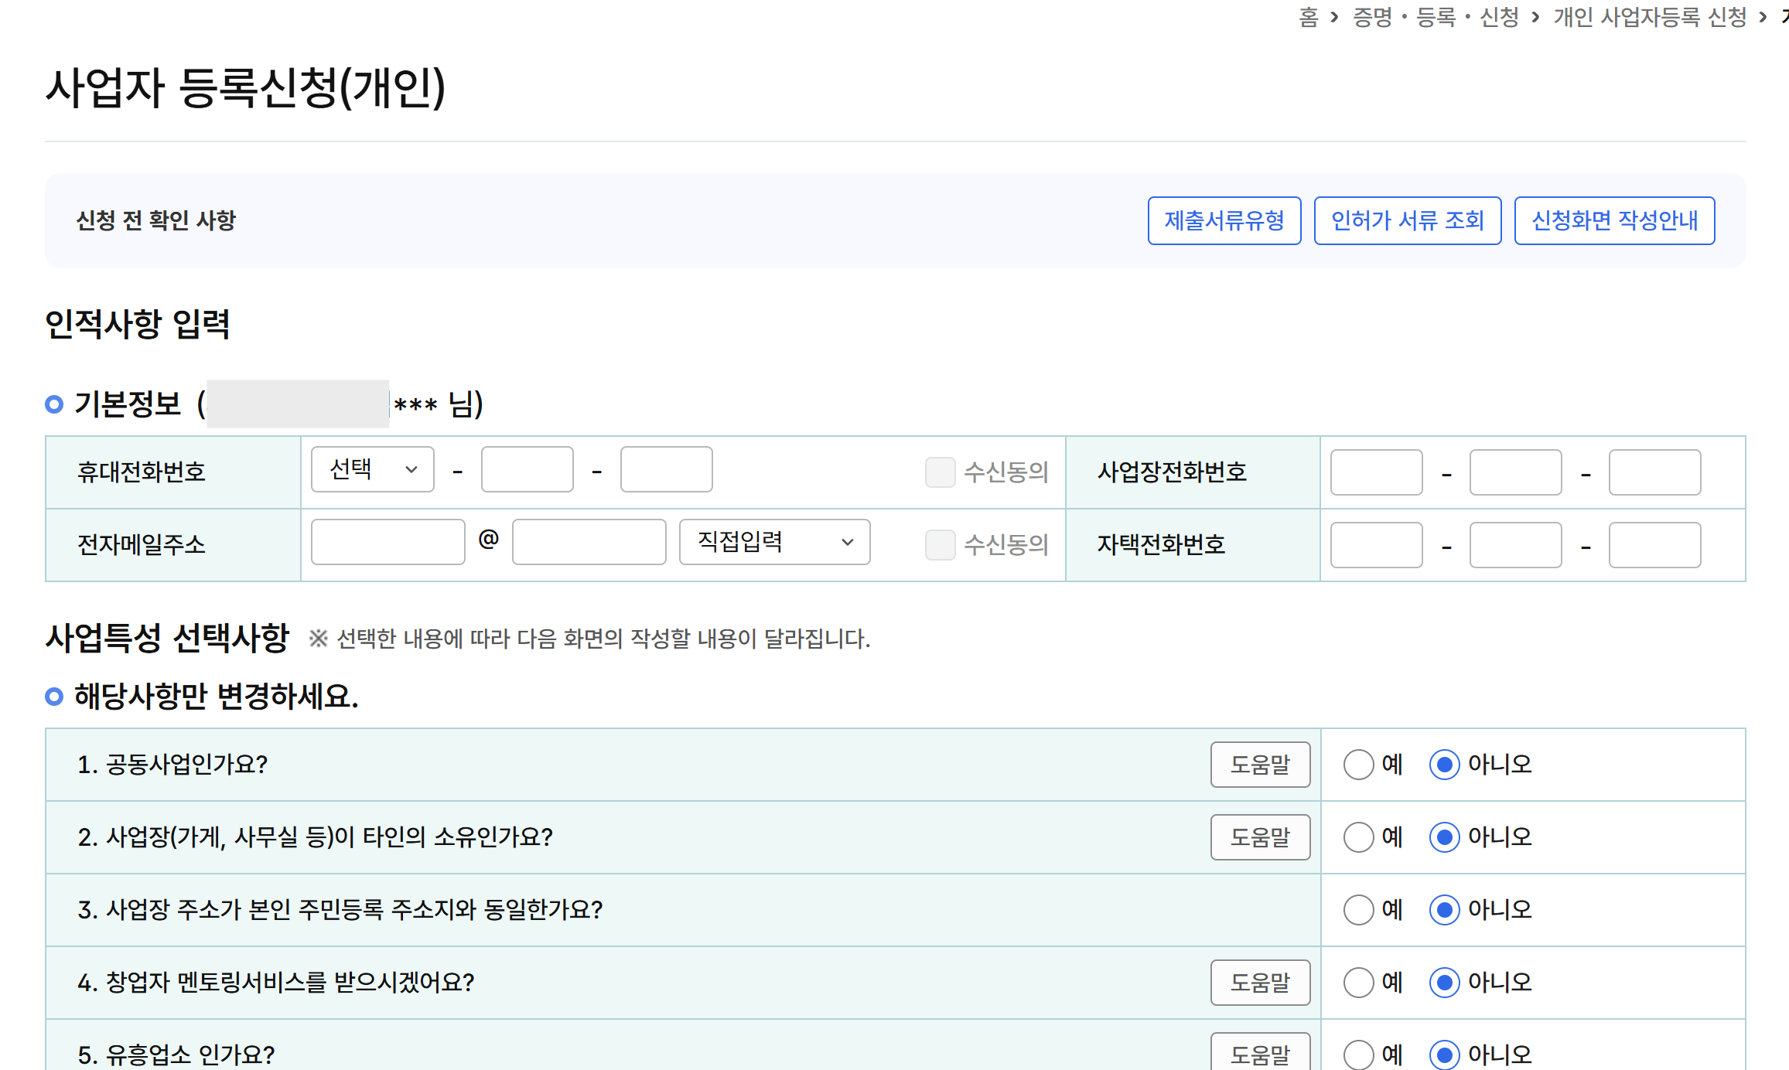Viewport: 1789px width, 1070px height.
Task: Open 도움말 for 유흥업소 question
Action: pos(1260,1053)
